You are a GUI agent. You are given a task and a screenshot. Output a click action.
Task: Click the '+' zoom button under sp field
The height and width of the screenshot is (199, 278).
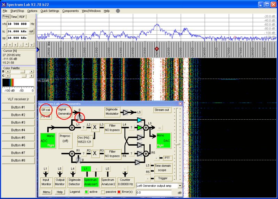point(15,45)
